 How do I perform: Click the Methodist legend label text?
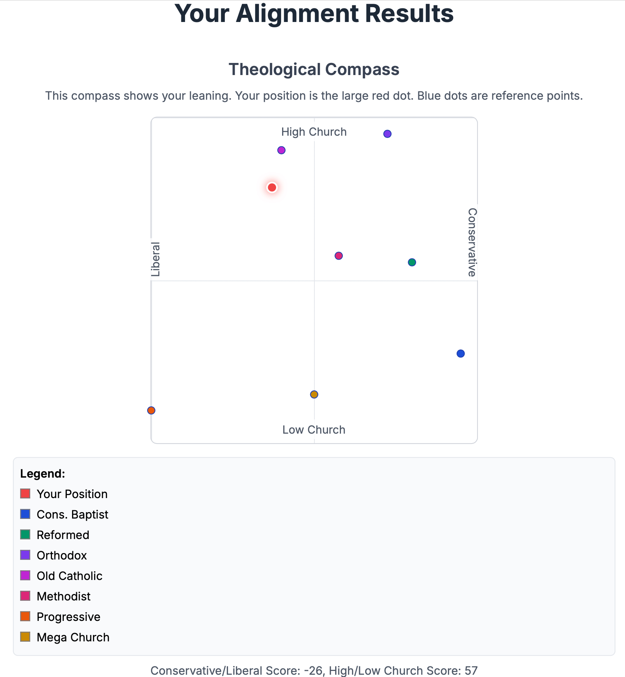point(64,596)
